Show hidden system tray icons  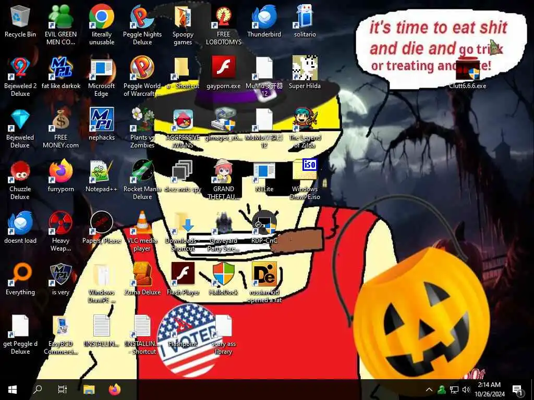coord(429,390)
